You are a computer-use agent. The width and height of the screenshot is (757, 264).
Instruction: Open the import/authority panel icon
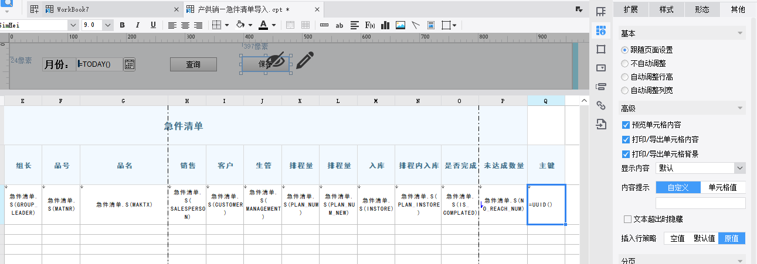point(600,124)
